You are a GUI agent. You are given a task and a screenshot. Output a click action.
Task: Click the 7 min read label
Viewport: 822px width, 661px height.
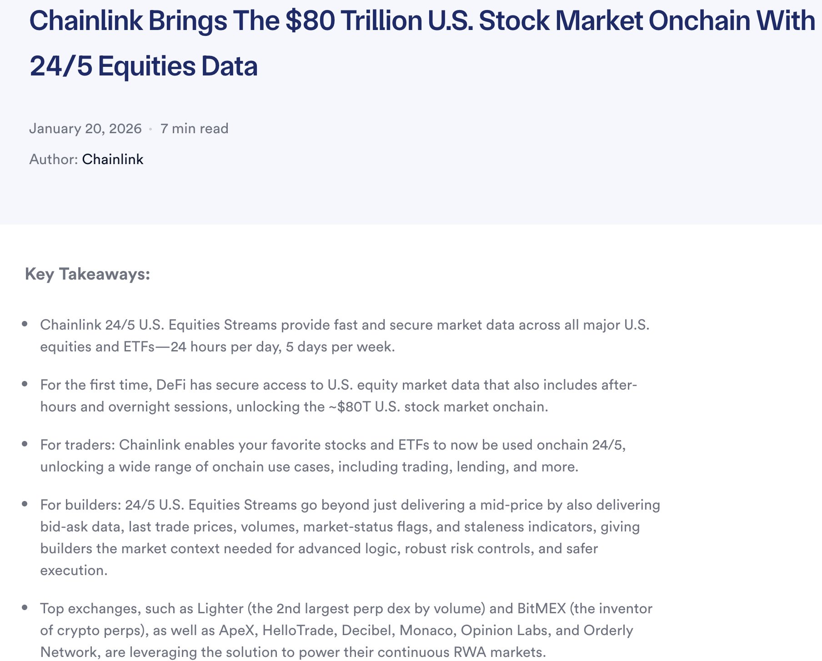(194, 129)
